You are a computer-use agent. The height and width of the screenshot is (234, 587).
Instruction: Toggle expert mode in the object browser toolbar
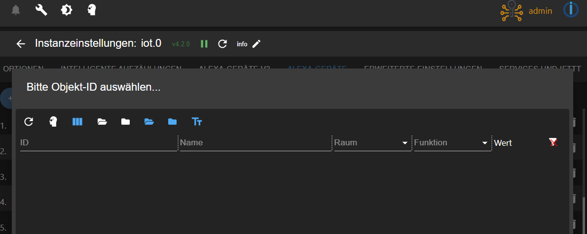coord(53,122)
